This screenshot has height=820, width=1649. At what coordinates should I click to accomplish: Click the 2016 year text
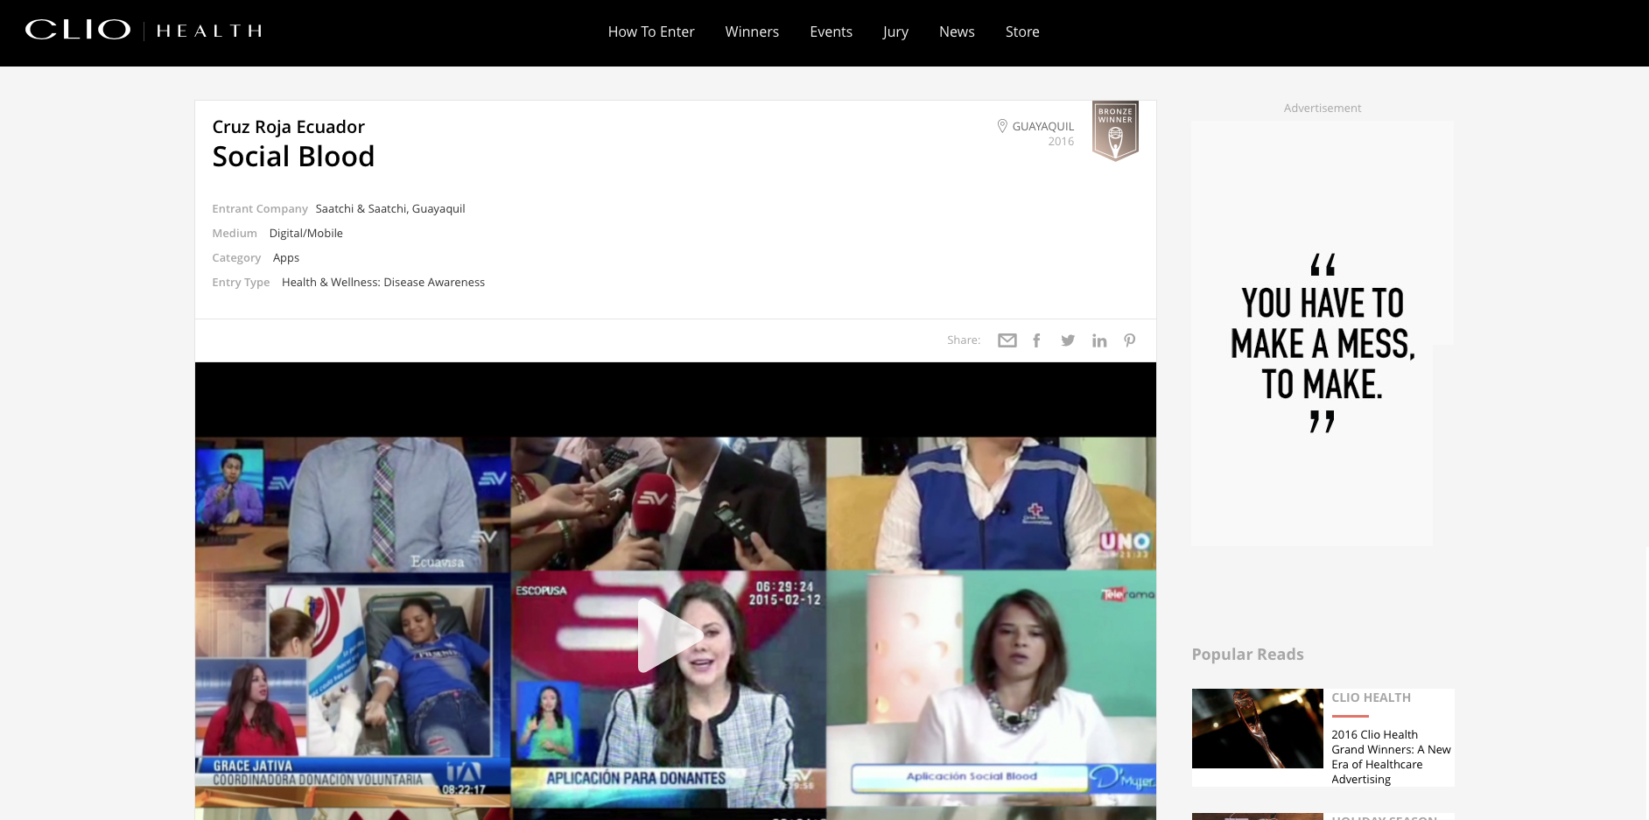tap(1061, 141)
